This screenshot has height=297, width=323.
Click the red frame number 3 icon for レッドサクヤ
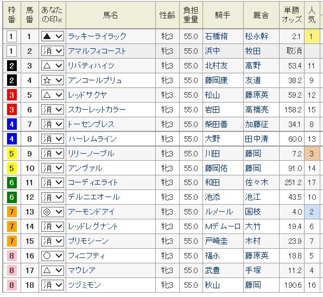[x=12, y=95]
